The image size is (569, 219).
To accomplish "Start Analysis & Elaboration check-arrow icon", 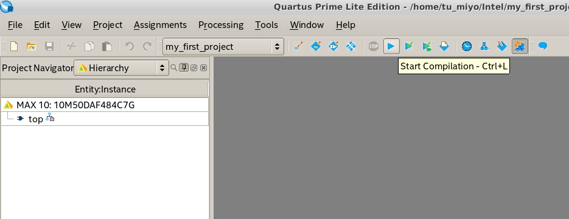I will [x=409, y=46].
